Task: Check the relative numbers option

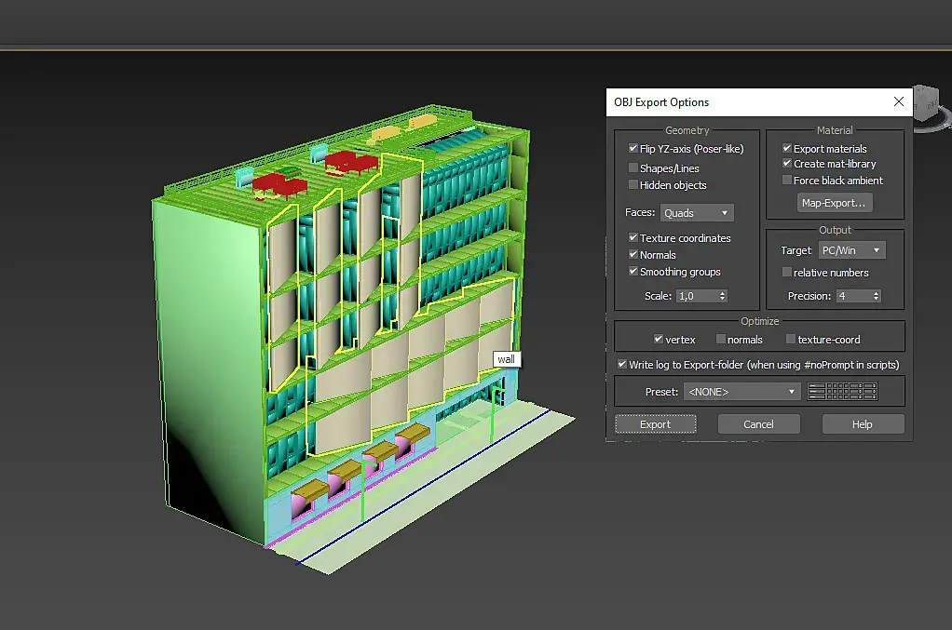Action: tap(787, 273)
